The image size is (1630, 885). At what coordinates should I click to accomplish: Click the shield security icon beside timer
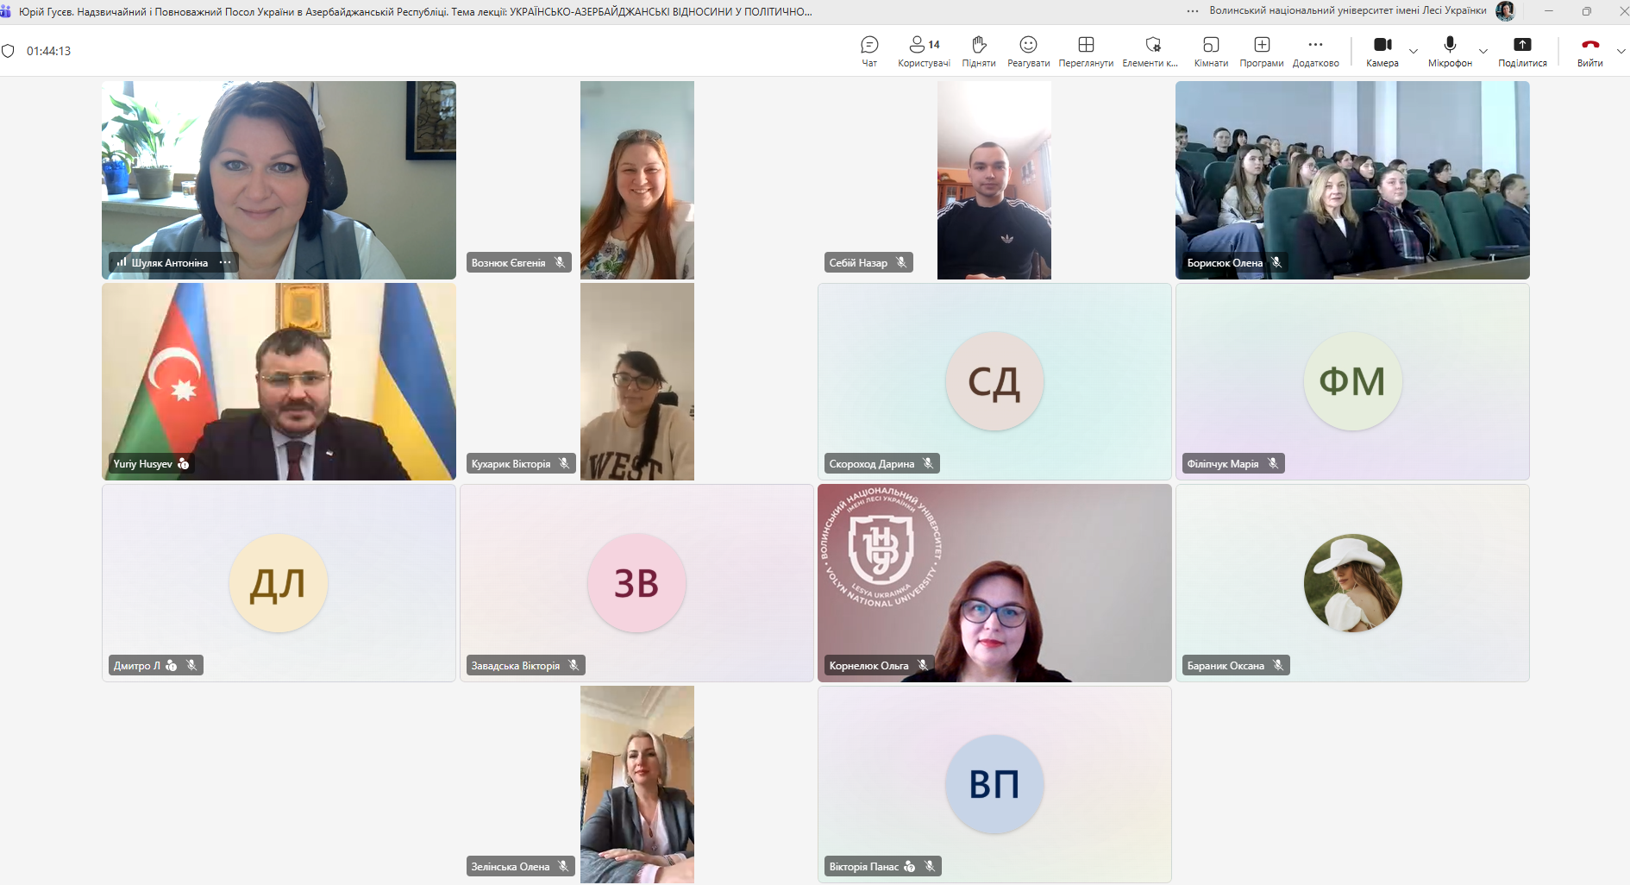(9, 51)
